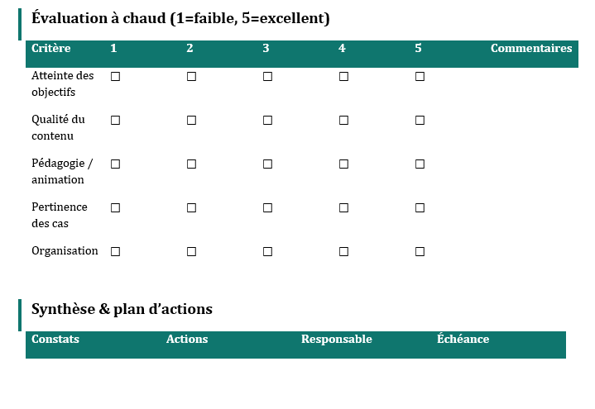Select rating 2 for Qualité du contenu
This screenshot has width=595, height=409.
191,120
